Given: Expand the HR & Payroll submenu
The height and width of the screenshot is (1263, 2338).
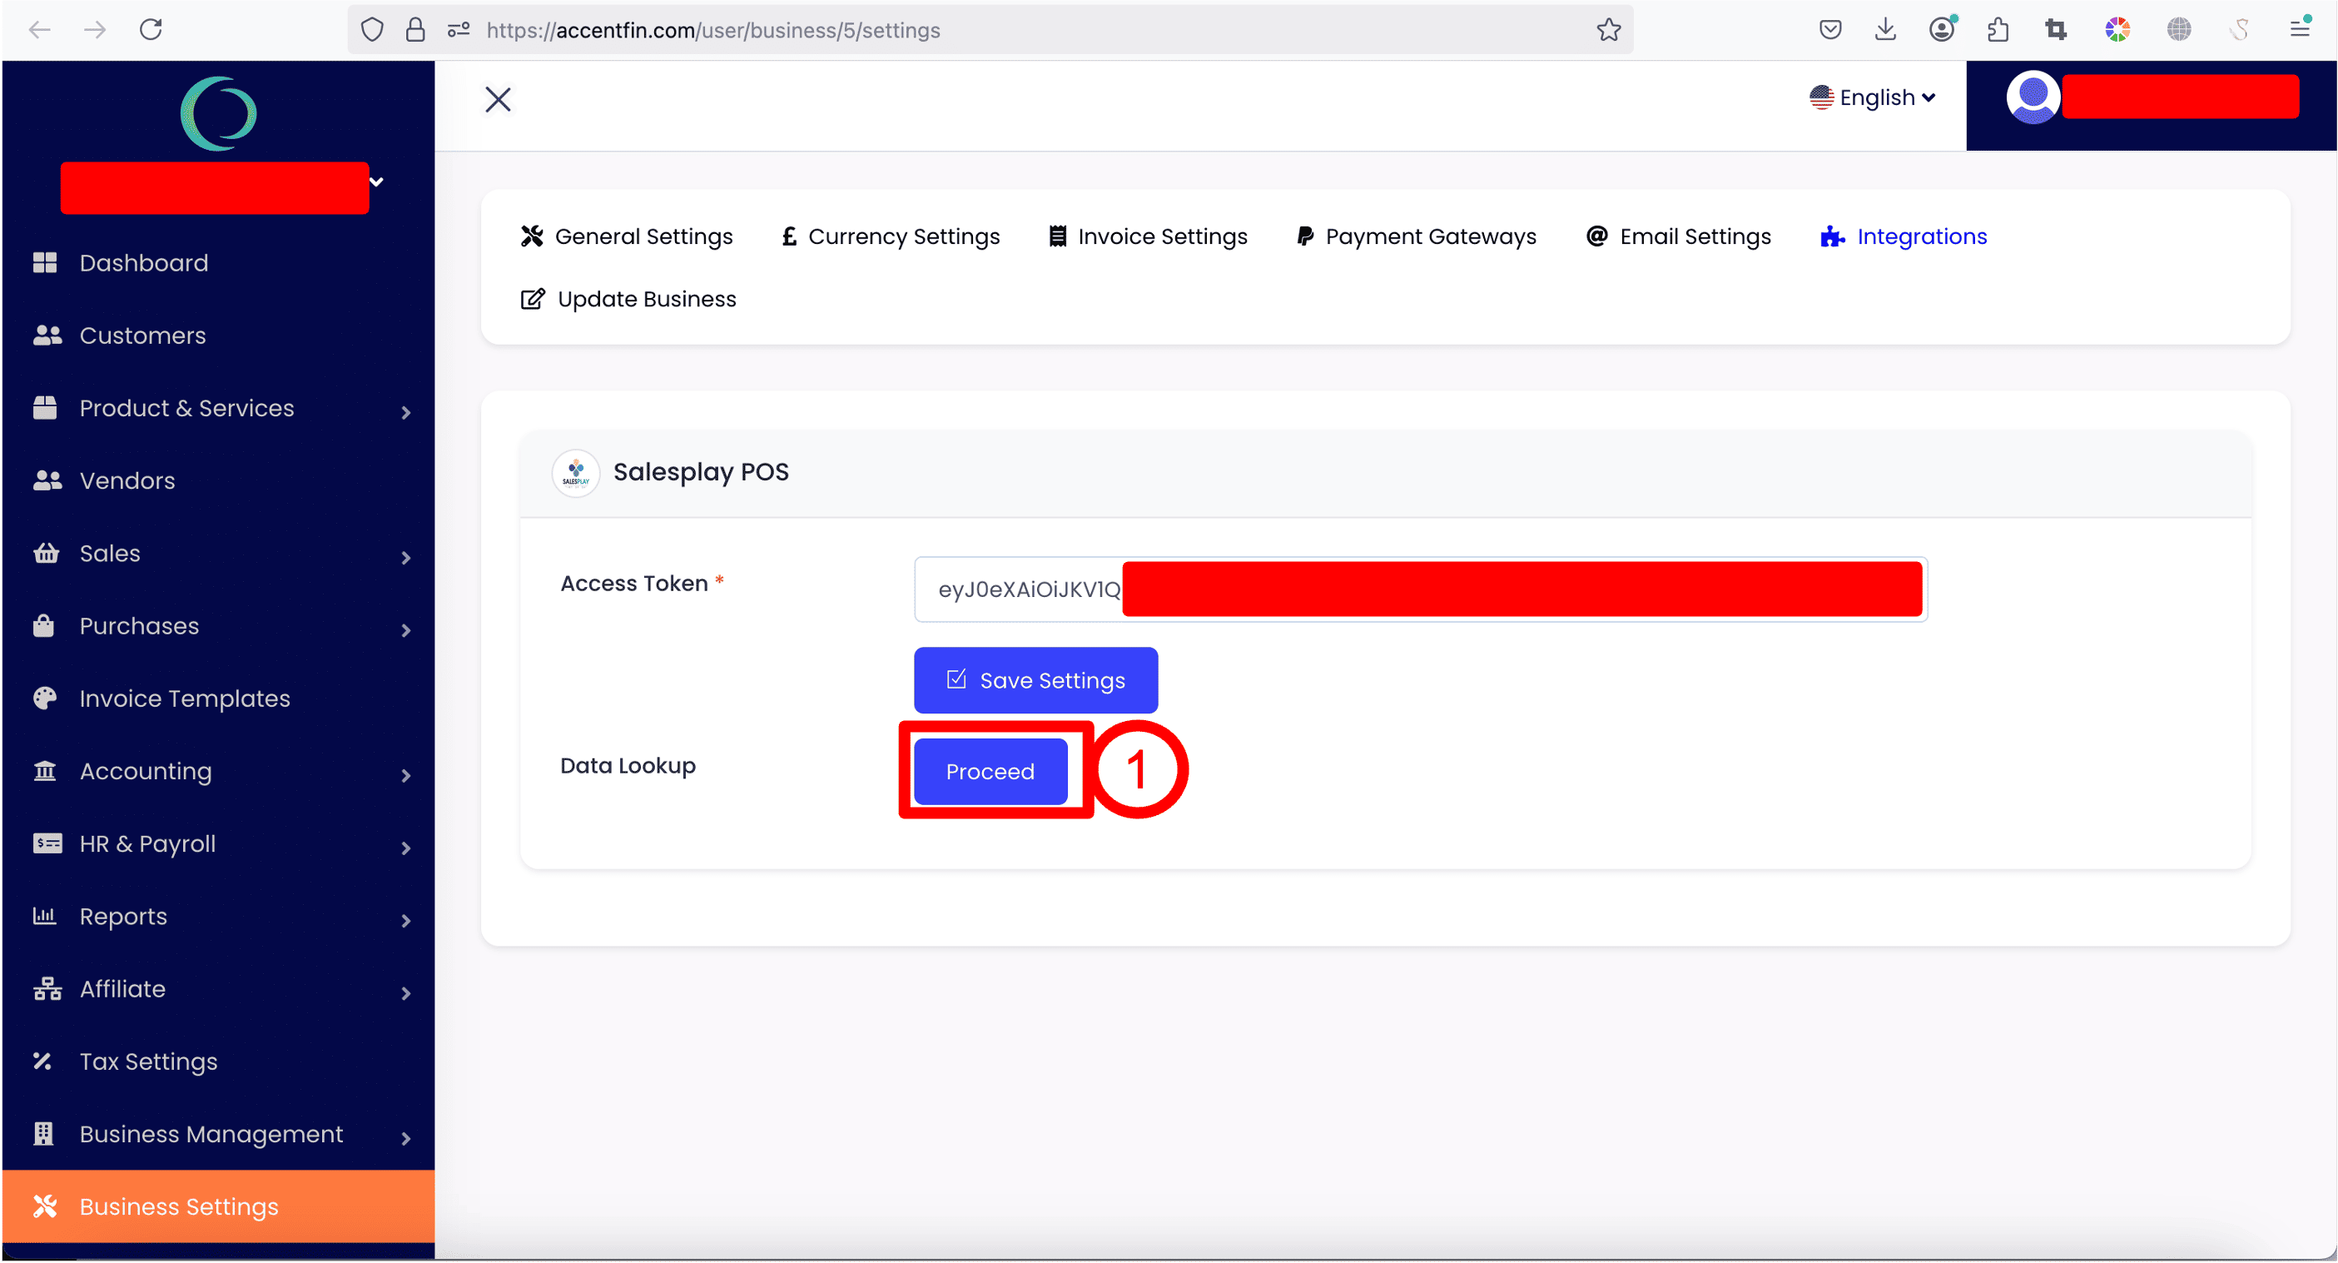Looking at the screenshot, I should pos(405,848).
